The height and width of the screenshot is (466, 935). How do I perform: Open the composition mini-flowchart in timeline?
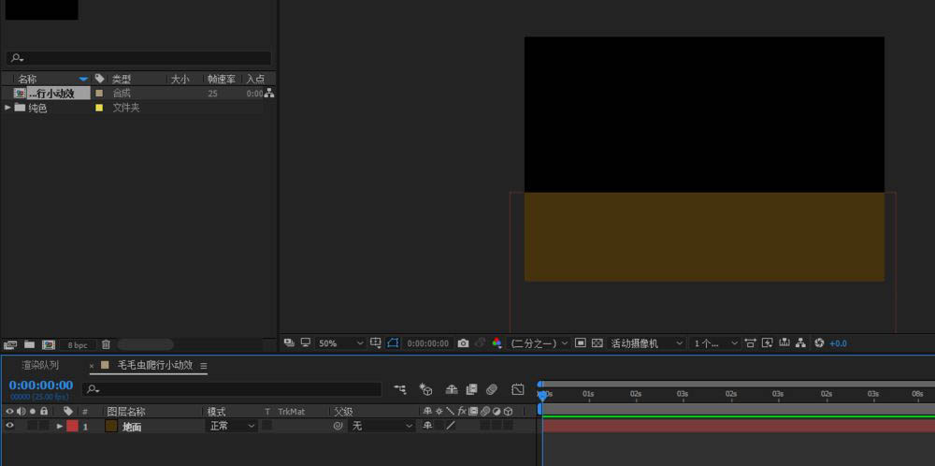tap(400, 388)
